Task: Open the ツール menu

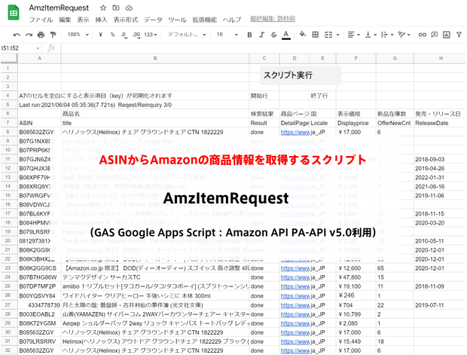Action: point(177,20)
